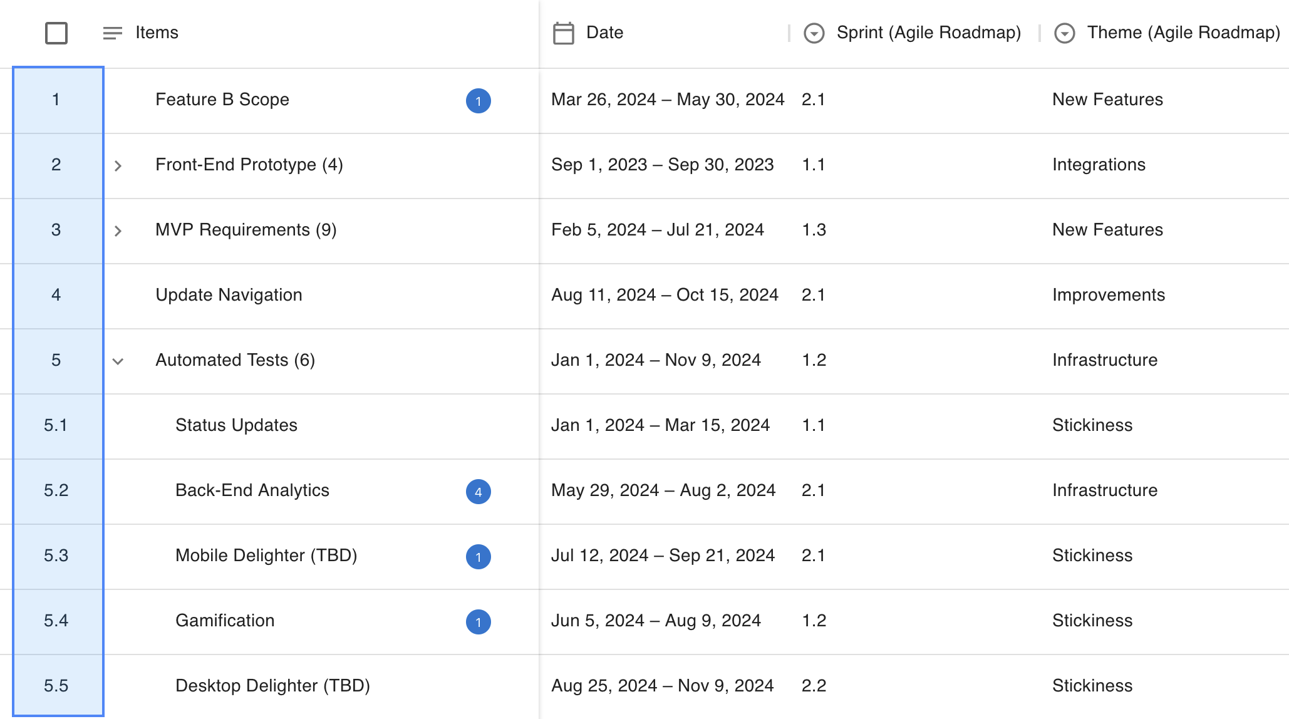This screenshot has height=719, width=1289.
Task: Open comment badge on Mobile Delighter (TBD)
Action: pos(478,557)
